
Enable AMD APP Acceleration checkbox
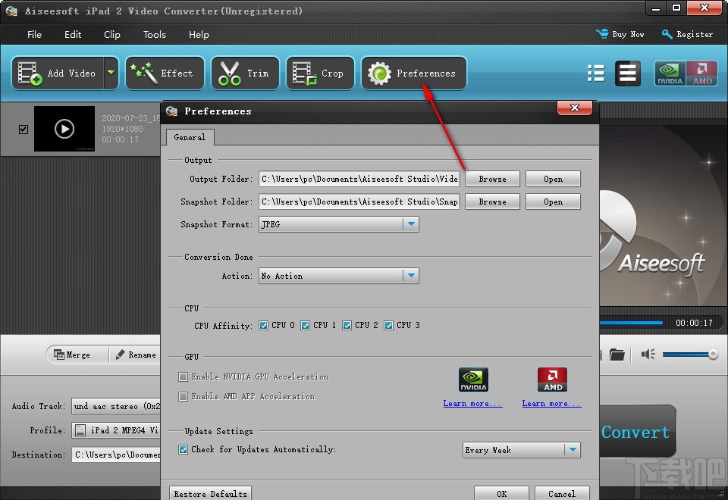(183, 396)
